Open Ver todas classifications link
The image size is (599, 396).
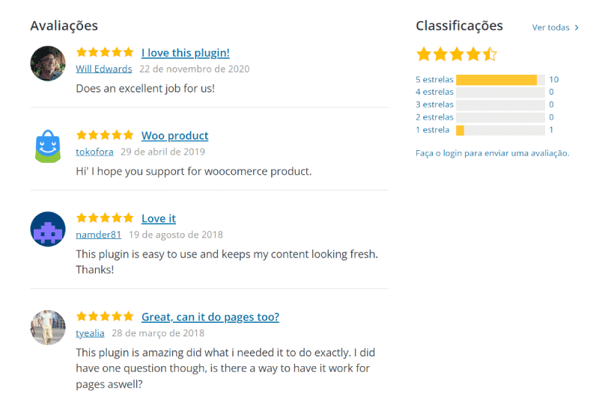pyautogui.click(x=551, y=28)
